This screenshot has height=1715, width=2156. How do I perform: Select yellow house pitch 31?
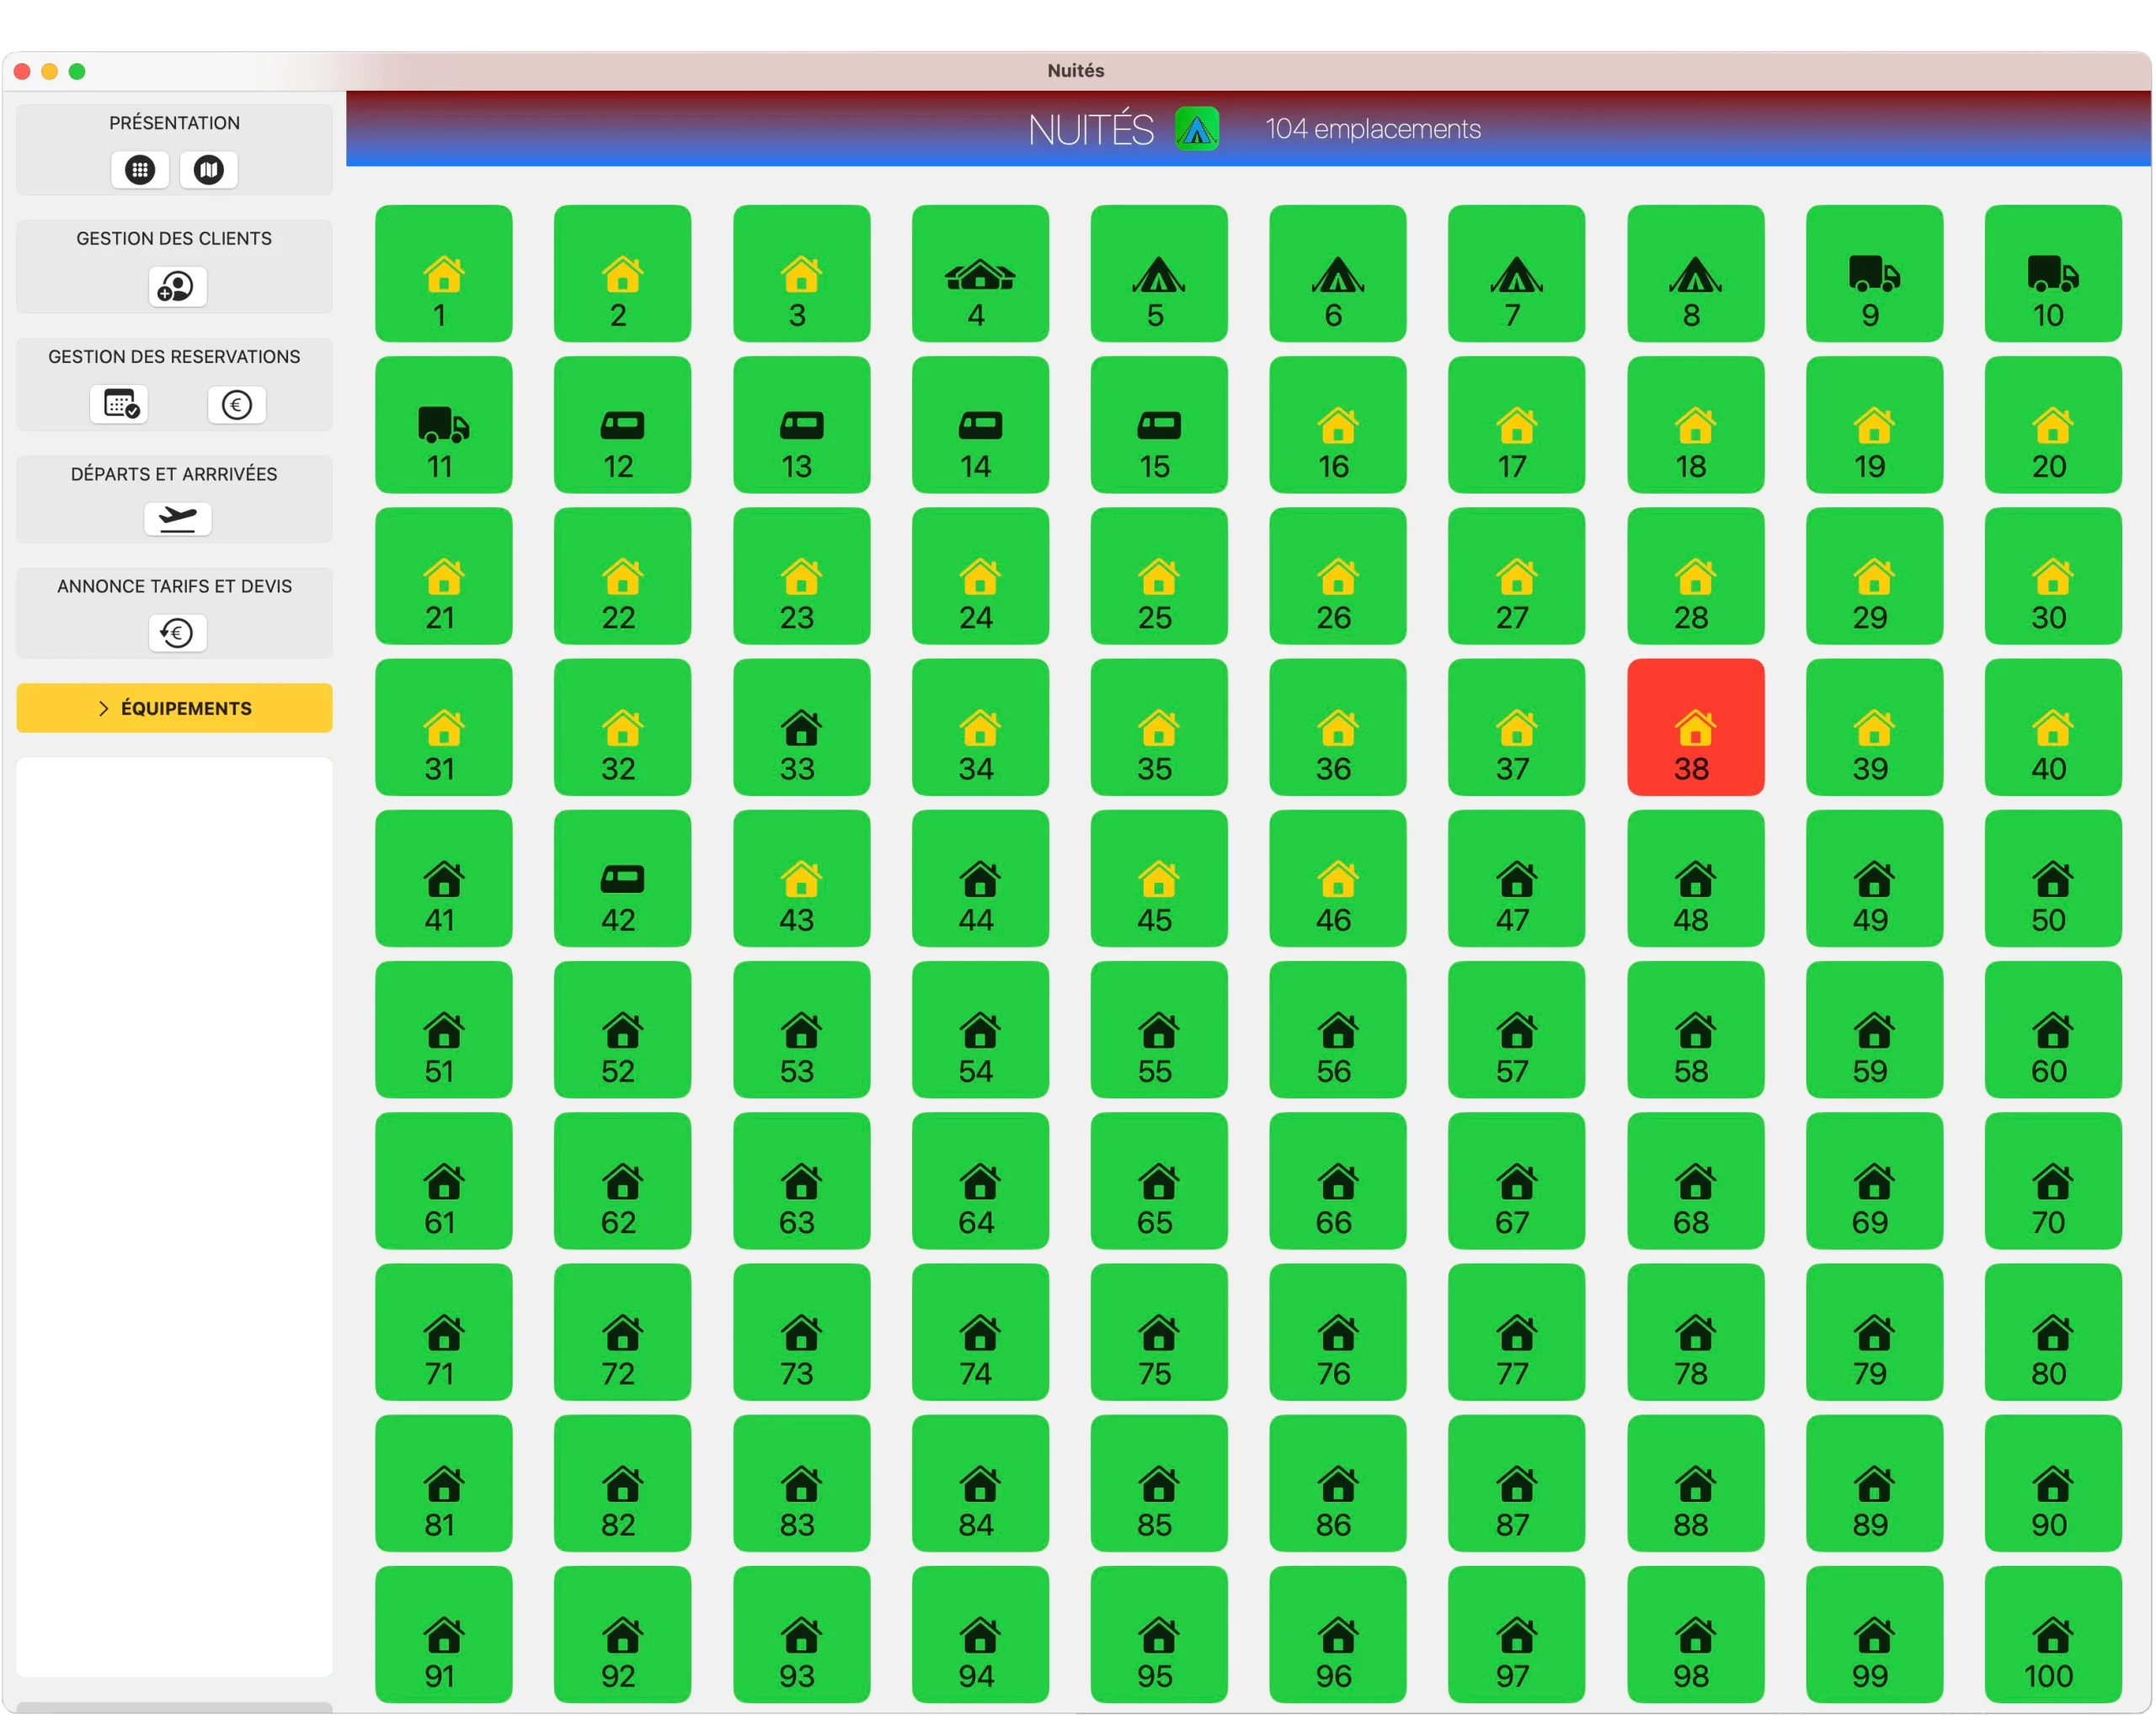point(444,728)
